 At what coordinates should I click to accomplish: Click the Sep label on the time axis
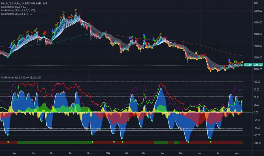pos(33,153)
